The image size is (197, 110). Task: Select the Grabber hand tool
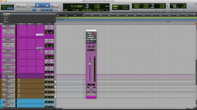pyautogui.click(x=47, y=5)
